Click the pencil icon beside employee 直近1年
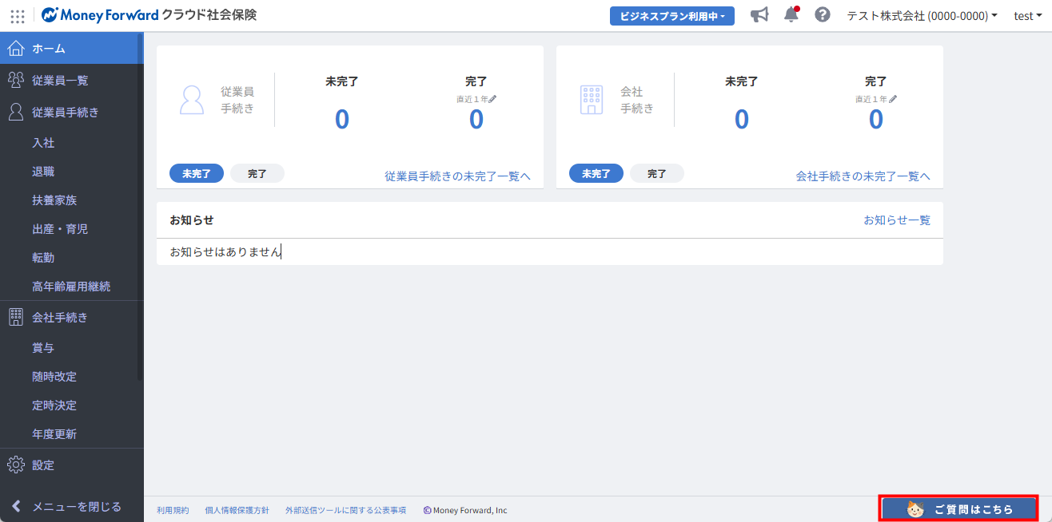The height and width of the screenshot is (522, 1052). (492, 99)
